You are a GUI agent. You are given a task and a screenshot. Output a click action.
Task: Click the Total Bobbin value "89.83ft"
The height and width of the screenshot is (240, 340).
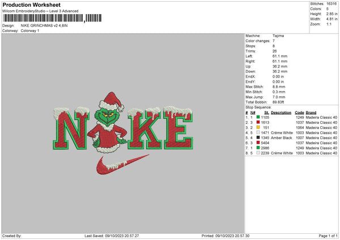[x=278, y=102]
